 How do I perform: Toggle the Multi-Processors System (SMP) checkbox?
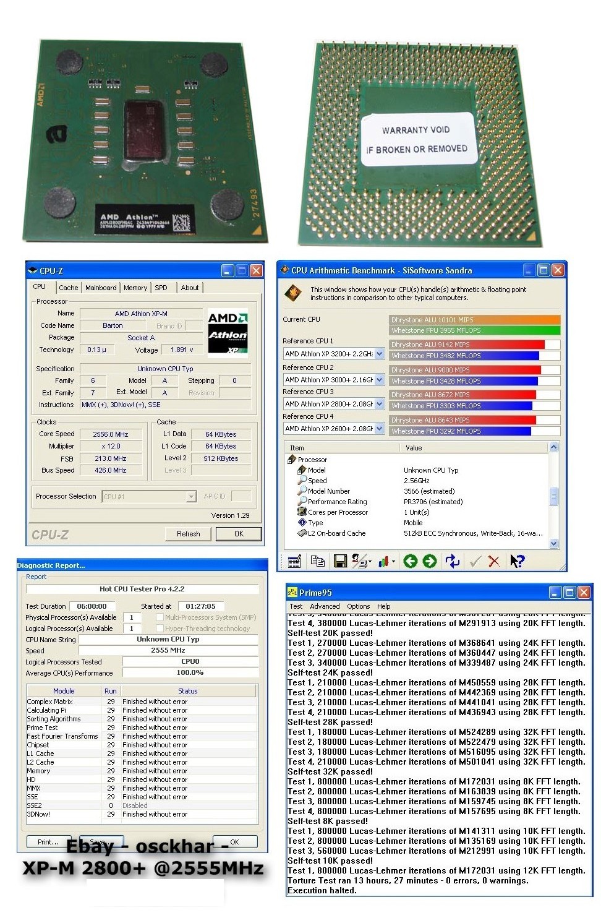(160, 617)
